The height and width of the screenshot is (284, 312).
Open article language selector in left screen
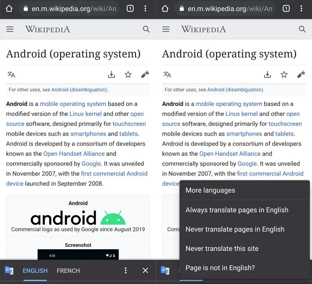point(11,75)
